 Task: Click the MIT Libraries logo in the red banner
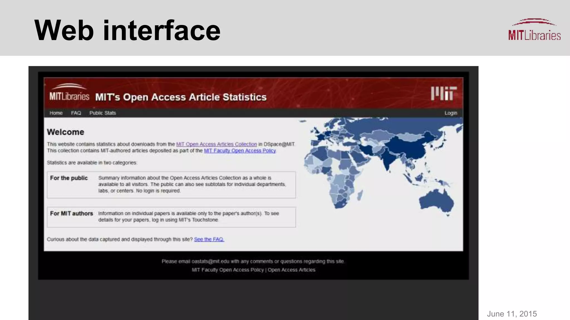[x=69, y=92]
